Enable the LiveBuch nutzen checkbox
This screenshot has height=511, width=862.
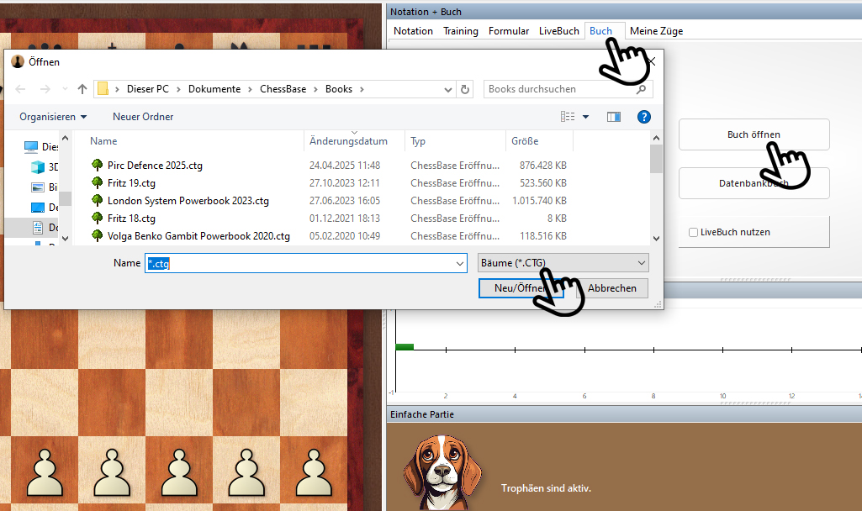[x=694, y=232]
